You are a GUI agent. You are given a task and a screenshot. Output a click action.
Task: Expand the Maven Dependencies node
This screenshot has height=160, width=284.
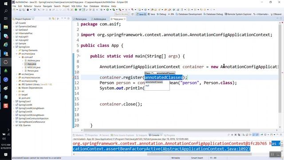17,88
